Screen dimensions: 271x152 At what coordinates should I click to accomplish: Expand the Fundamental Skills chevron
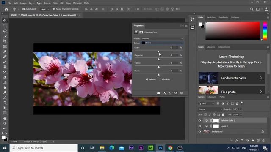coord(261,78)
